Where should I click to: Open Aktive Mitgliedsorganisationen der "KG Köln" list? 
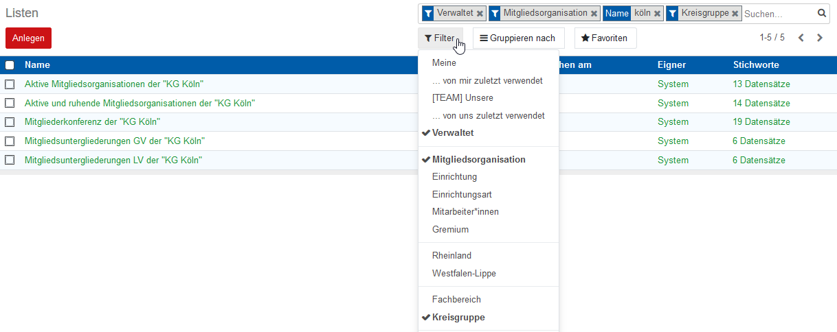pos(114,84)
